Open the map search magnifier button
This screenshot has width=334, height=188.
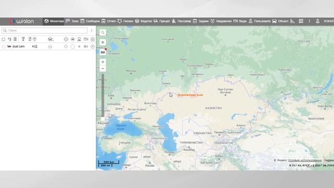pyautogui.click(x=103, y=32)
